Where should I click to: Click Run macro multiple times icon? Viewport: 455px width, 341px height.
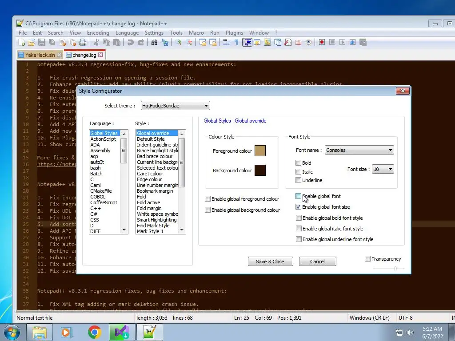point(352,42)
